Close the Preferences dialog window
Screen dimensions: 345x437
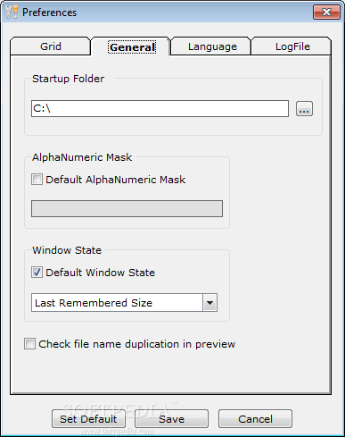pos(326,13)
